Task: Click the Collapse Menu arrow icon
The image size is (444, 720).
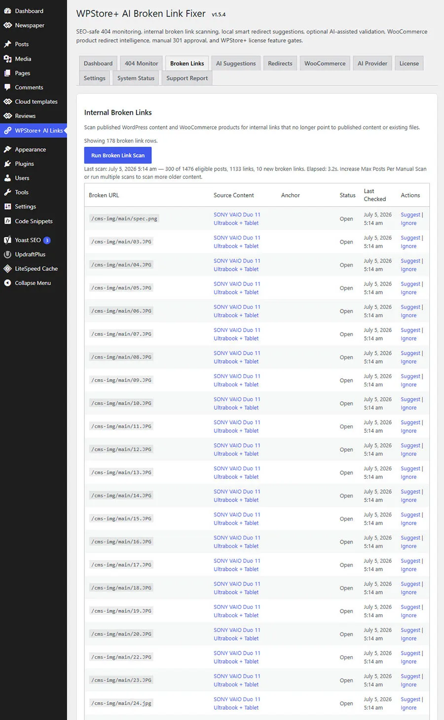Action: pyautogui.click(x=7, y=283)
